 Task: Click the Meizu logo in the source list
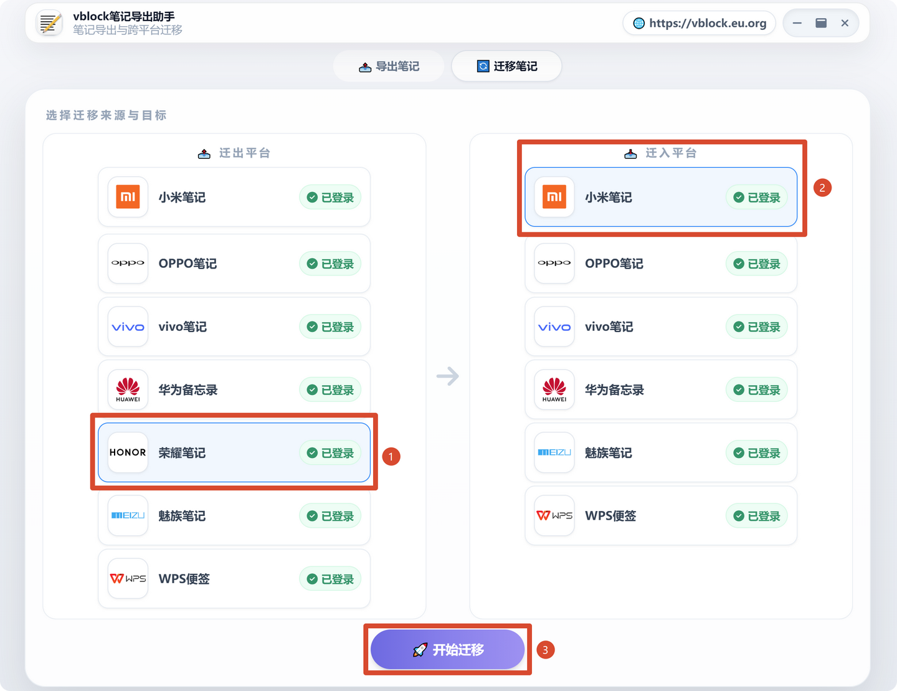pyautogui.click(x=128, y=515)
